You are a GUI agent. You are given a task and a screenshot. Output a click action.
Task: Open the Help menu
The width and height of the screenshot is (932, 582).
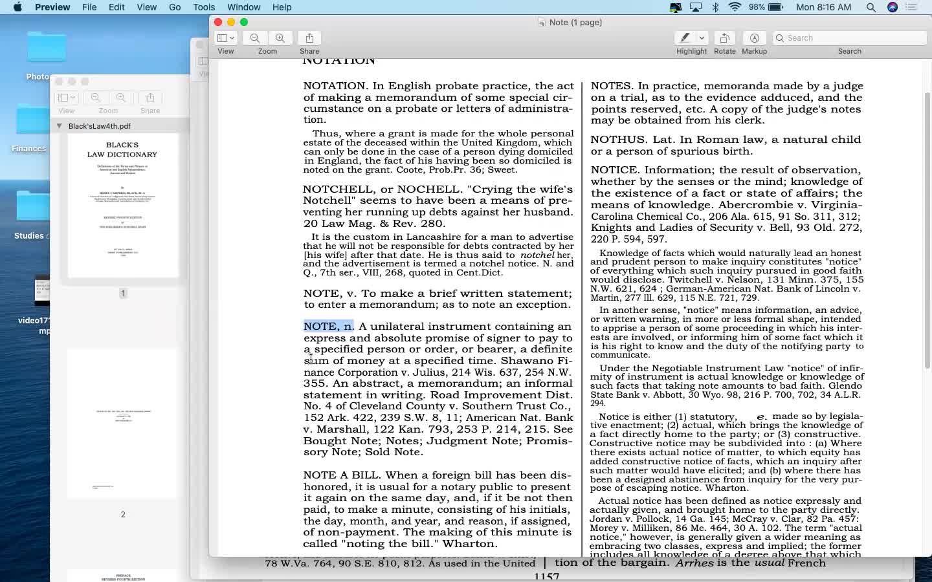pos(282,7)
